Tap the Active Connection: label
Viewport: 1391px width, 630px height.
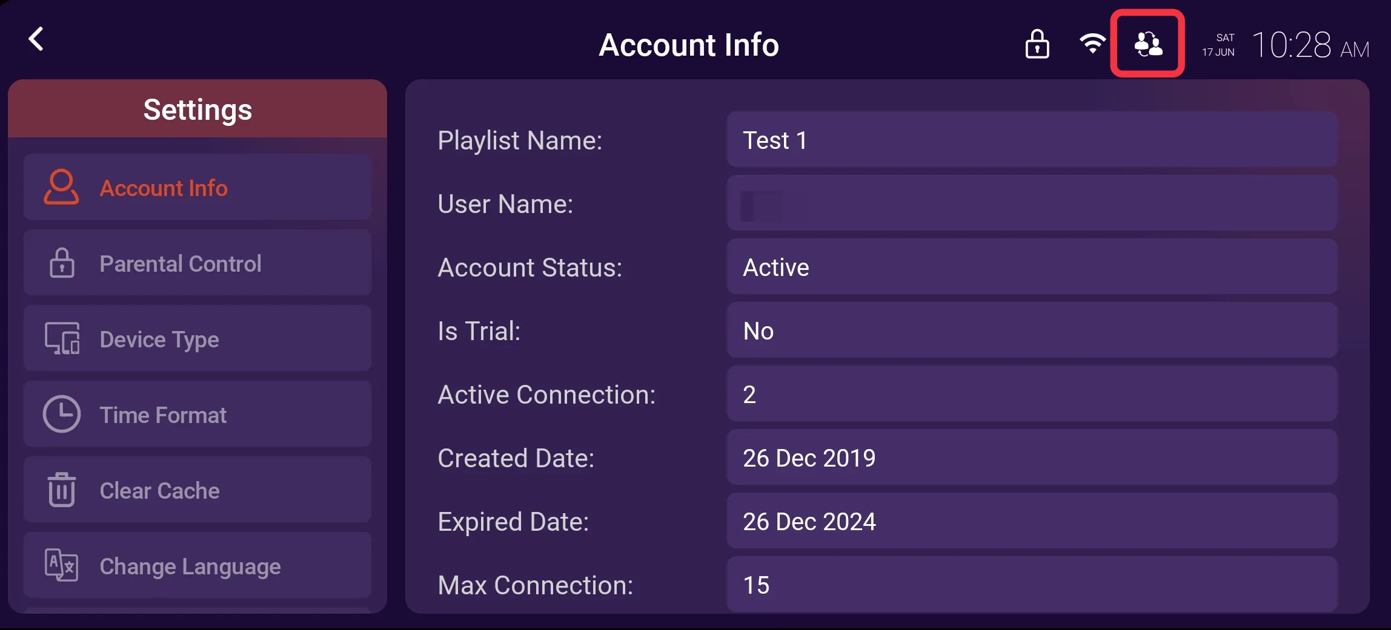[546, 395]
